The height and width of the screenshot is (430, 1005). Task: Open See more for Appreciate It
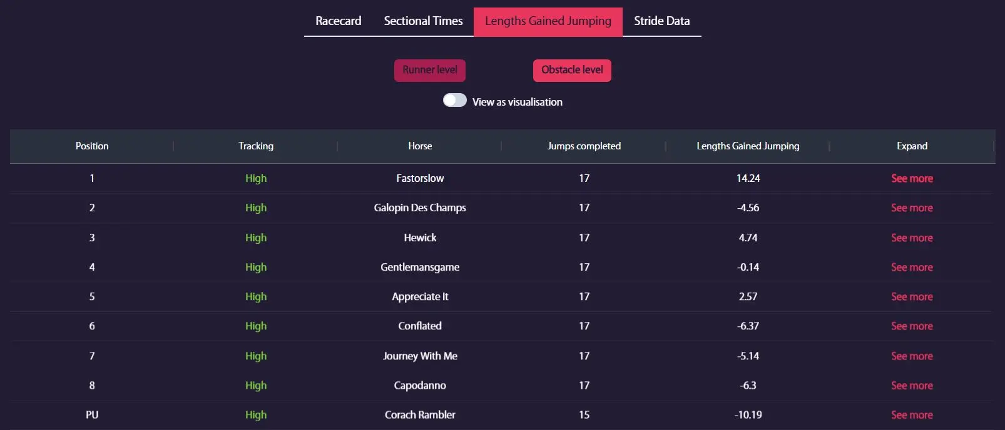pyautogui.click(x=912, y=297)
